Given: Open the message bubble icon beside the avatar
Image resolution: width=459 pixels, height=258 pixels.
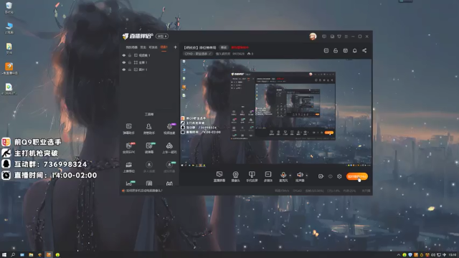Looking at the screenshot, I should click(324, 37).
